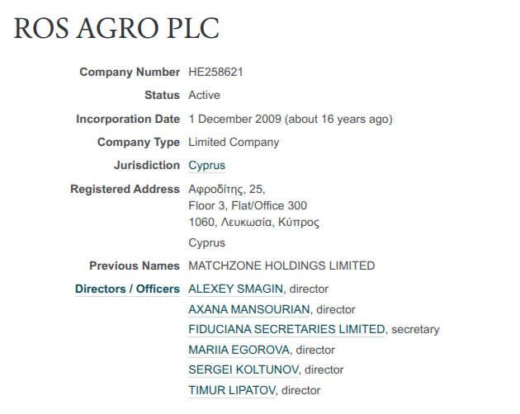Click the Registered Address label
This screenshot has width=520, height=414.
[x=125, y=190]
